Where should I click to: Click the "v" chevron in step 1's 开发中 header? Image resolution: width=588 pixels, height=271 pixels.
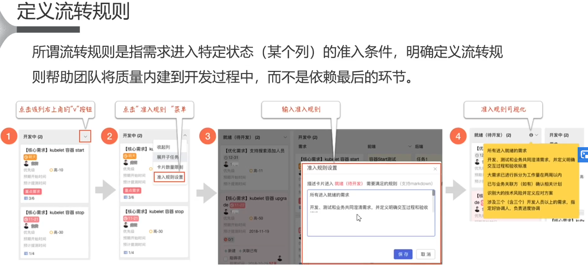tap(85, 135)
